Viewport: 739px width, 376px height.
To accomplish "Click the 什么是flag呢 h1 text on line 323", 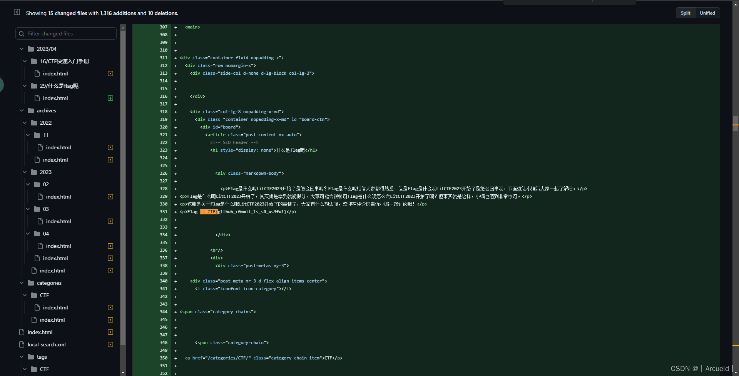I will [x=290, y=150].
